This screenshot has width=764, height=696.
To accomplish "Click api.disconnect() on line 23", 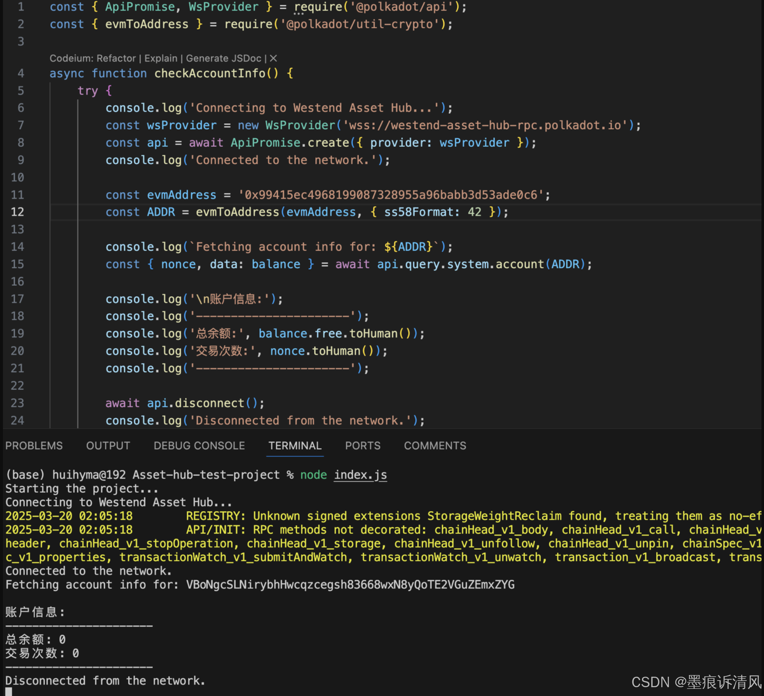I will [202, 403].
